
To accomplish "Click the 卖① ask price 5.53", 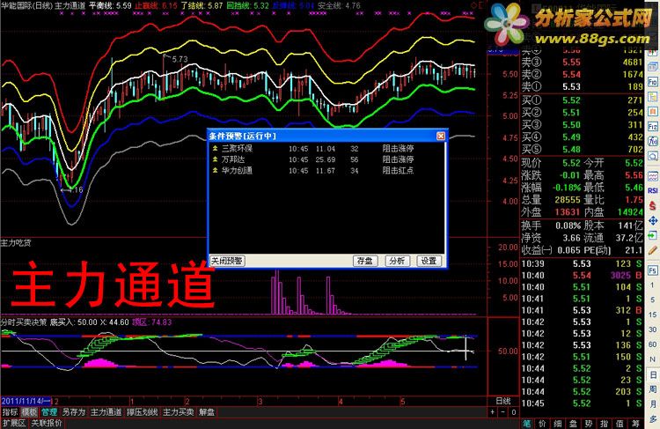I will pos(571,87).
